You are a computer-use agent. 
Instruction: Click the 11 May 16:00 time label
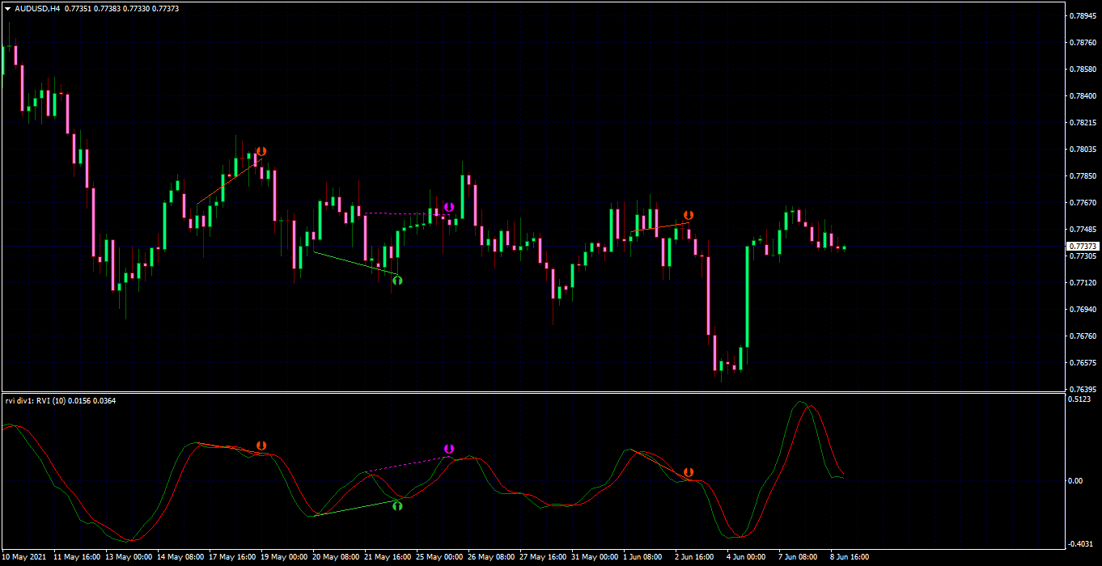(x=77, y=557)
